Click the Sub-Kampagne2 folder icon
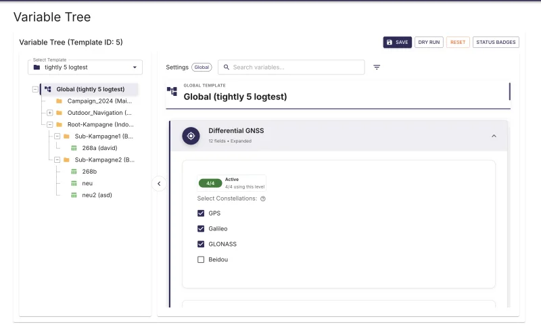The width and height of the screenshot is (541, 331). [66, 159]
